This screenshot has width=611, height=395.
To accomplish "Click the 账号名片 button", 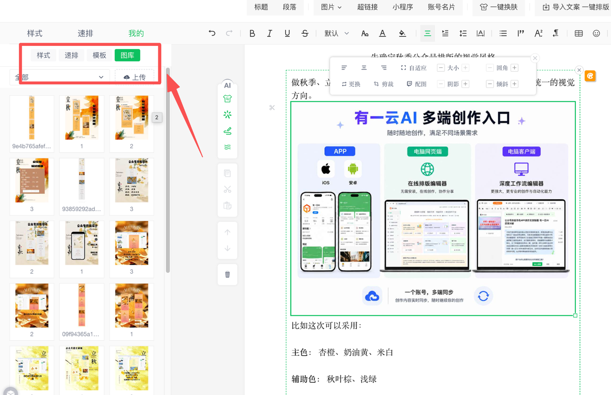I will coord(441,7).
